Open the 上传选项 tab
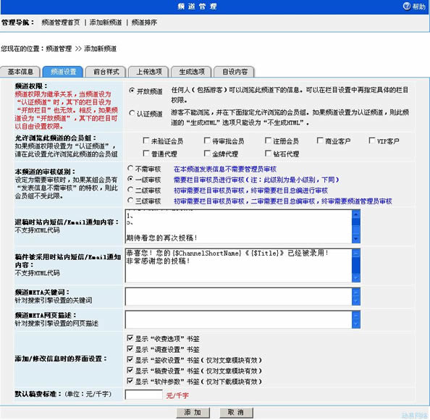 149,72
